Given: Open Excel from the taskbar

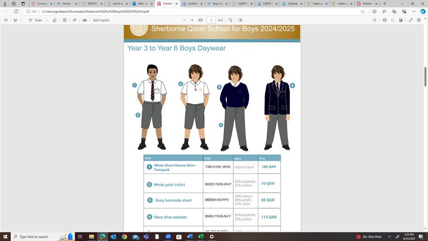Looking at the screenshot, I should click(201, 237).
